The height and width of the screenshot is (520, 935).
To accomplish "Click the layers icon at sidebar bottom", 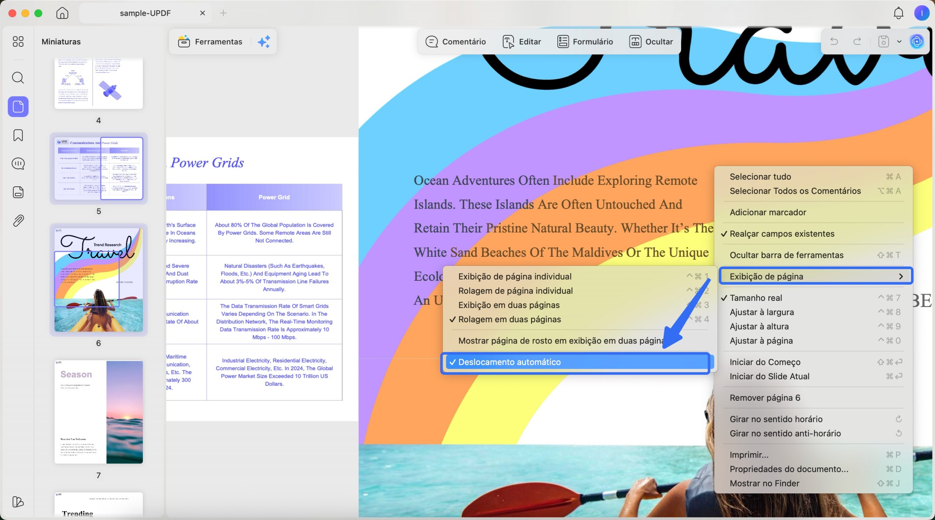I will click(18, 502).
